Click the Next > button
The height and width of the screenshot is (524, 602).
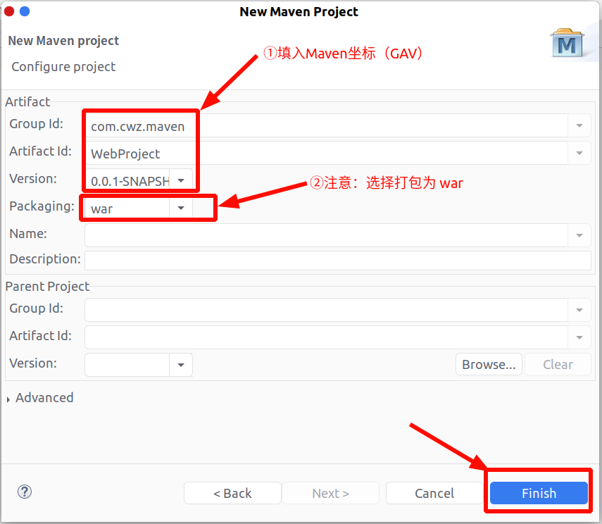(330, 493)
